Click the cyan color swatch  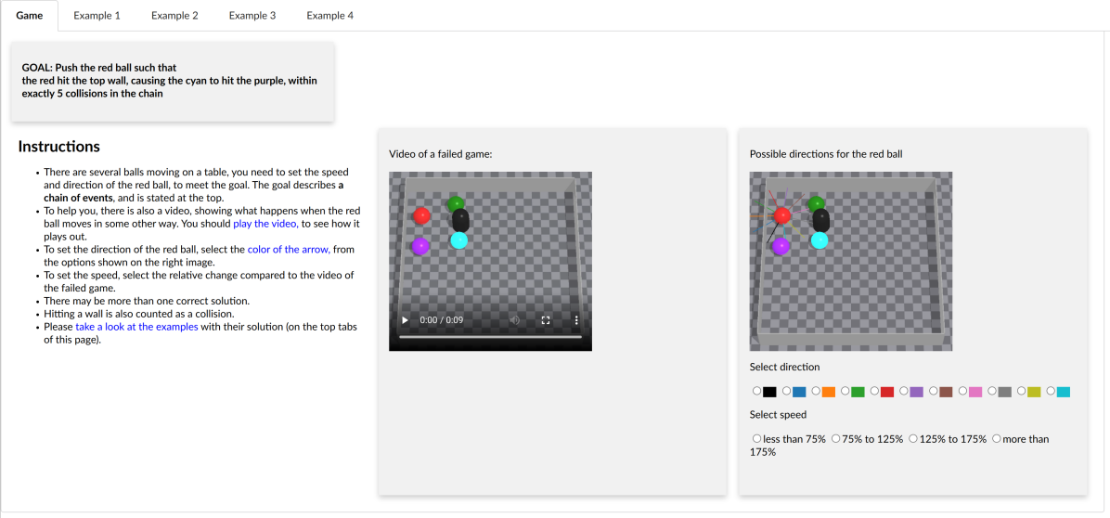1064,392
